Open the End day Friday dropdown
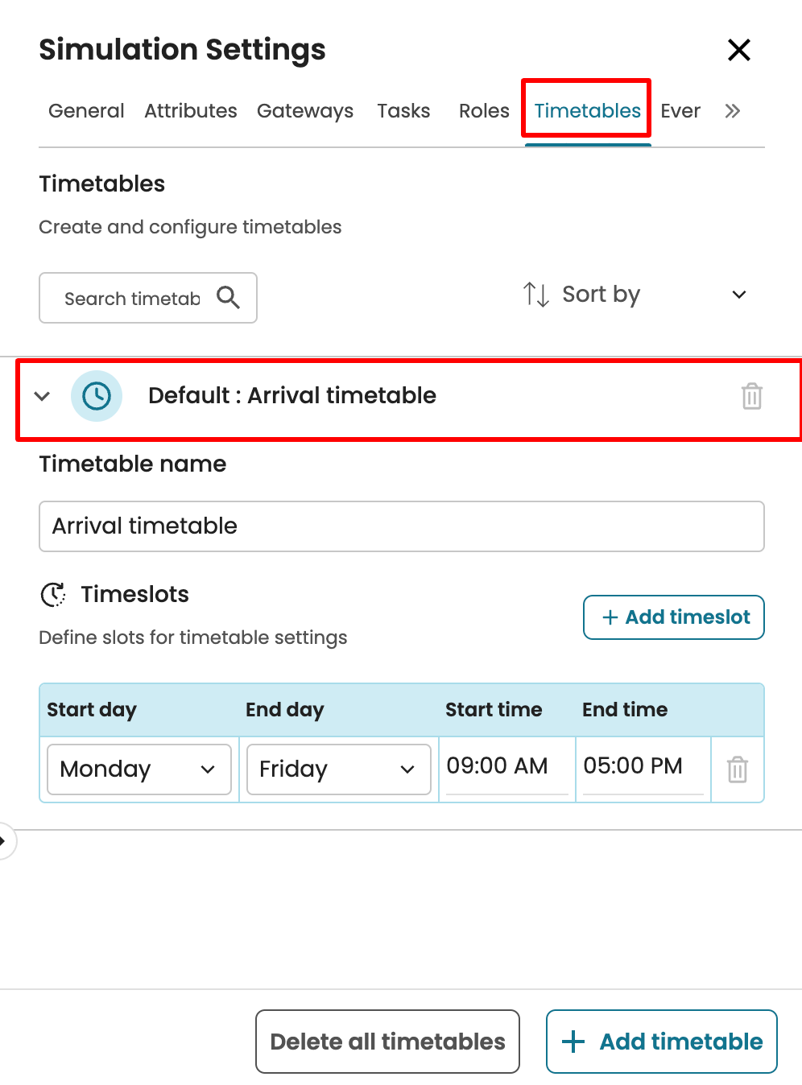802x1085 pixels. 338,769
